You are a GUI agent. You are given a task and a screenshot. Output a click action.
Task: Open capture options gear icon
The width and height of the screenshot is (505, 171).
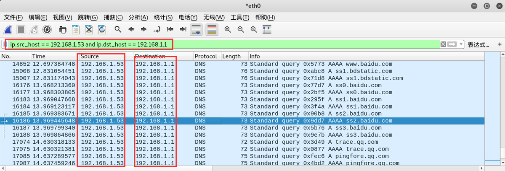[47, 29]
